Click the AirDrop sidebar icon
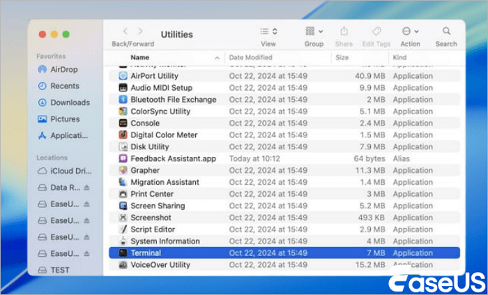This screenshot has height=295, width=488. pos(42,70)
